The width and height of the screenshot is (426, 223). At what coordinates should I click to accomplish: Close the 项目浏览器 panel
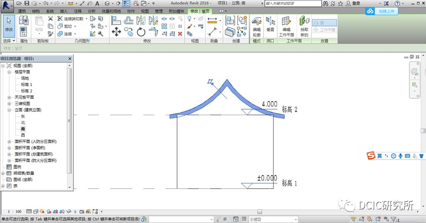(x=69, y=59)
